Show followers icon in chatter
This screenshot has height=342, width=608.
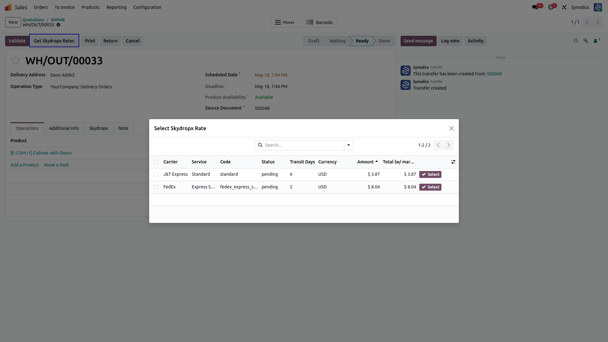(597, 41)
